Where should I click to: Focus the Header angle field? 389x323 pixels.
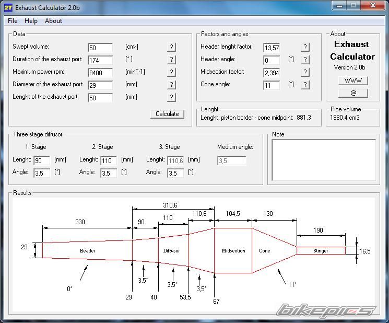[x=272, y=60]
